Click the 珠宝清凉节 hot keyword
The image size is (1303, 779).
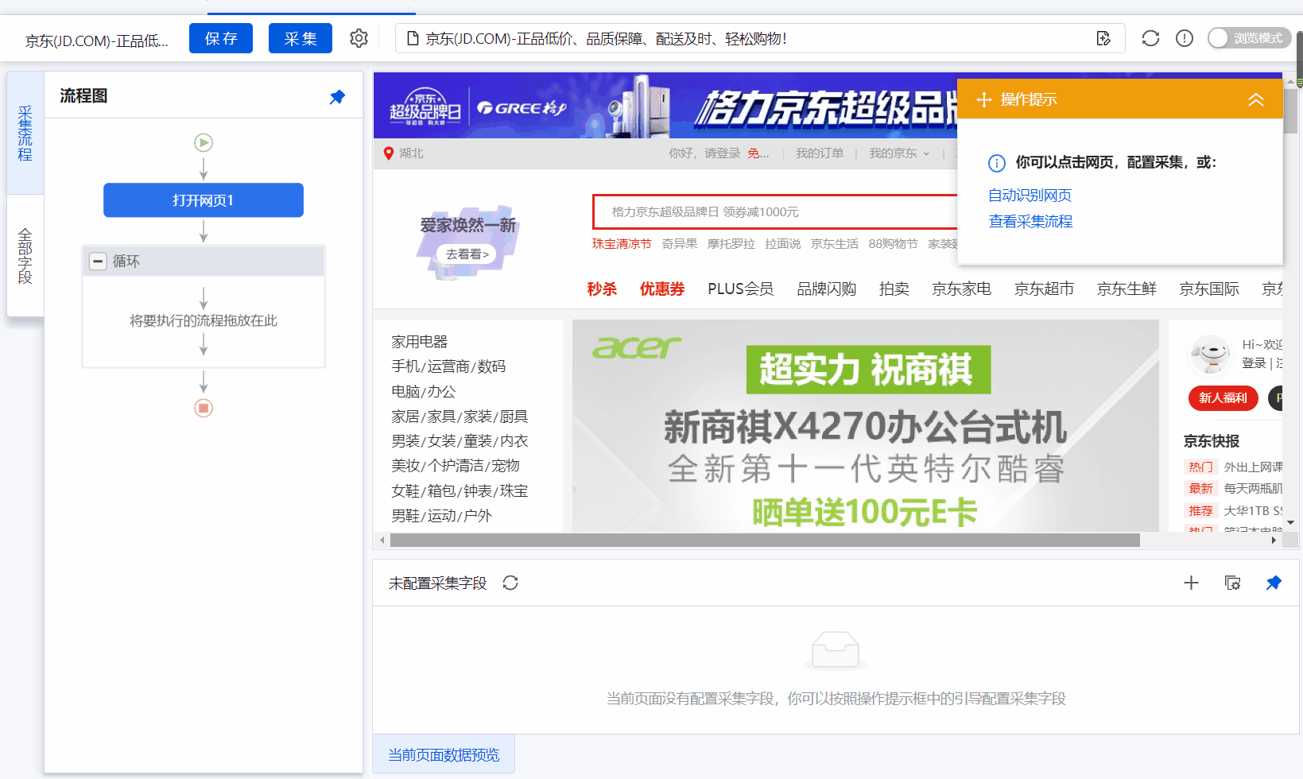point(622,244)
